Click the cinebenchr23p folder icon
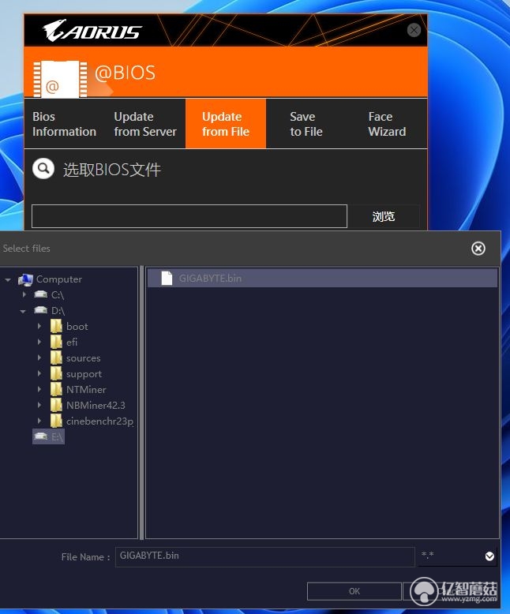Image resolution: width=510 pixels, height=614 pixels. coord(56,421)
